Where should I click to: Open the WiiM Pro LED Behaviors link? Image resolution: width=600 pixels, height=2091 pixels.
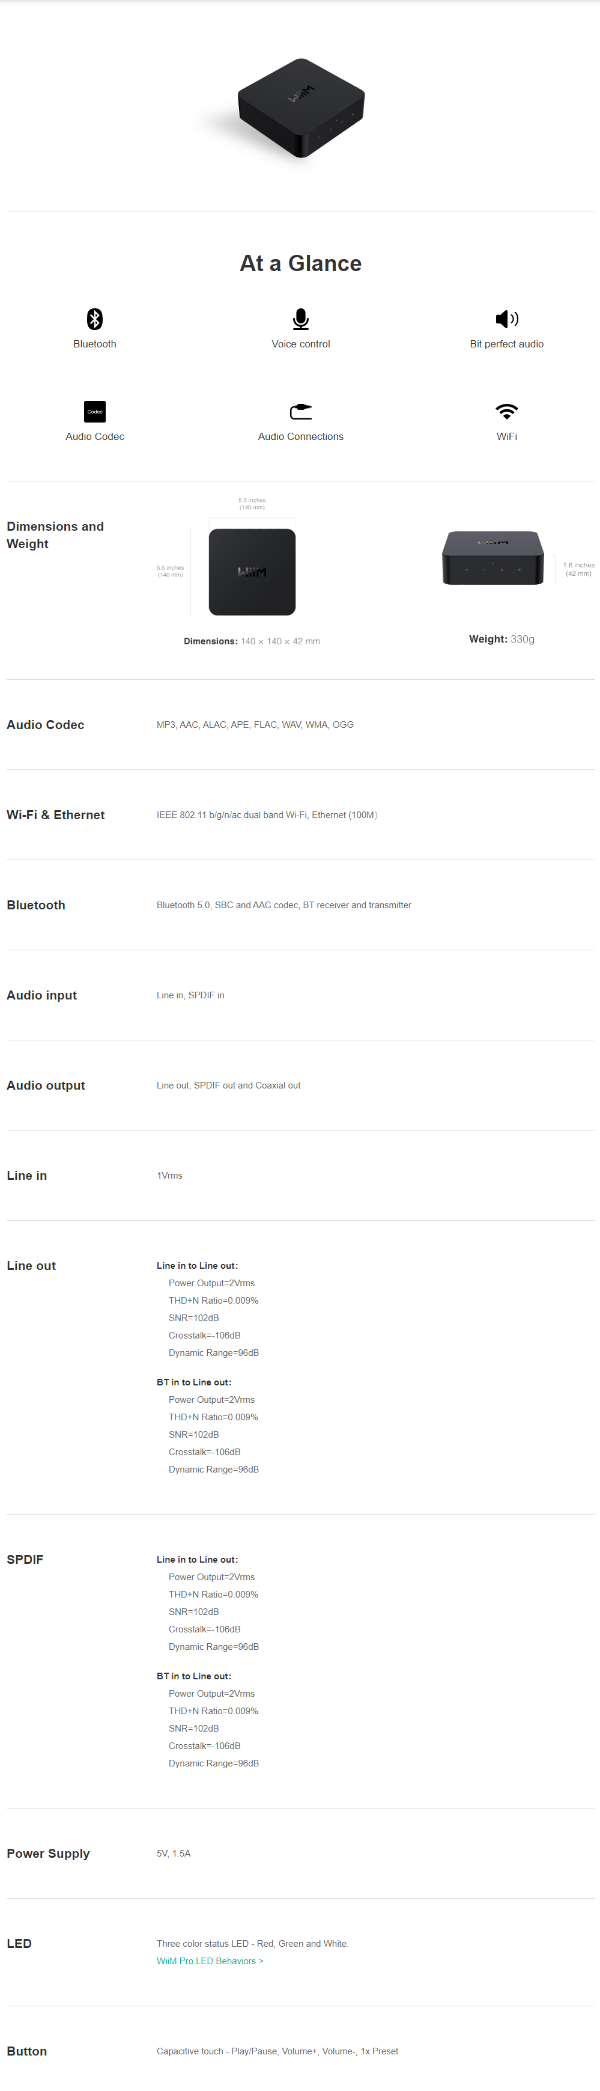(x=210, y=1961)
